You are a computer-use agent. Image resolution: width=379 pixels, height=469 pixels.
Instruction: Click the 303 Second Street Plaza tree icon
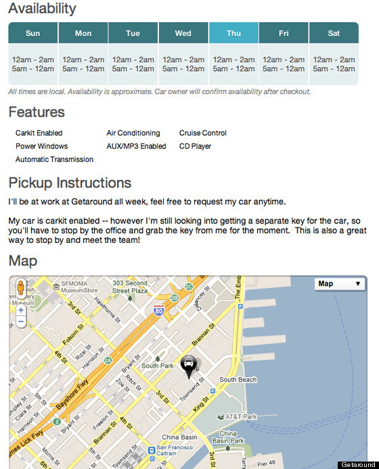(x=130, y=298)
